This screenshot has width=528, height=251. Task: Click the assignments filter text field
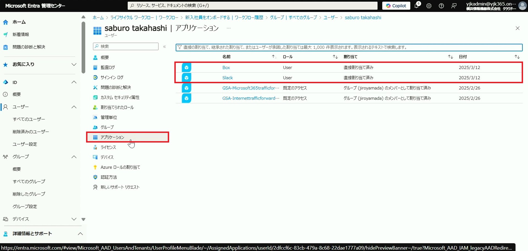(x=349, y=47)
